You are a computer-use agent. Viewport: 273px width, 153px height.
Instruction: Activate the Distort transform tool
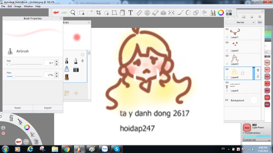tap(114, 13)
